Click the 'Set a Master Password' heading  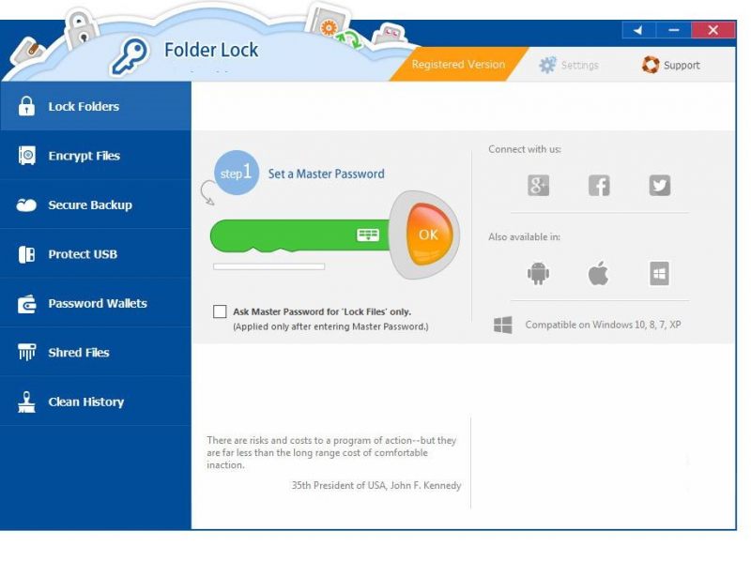click(326, 174)
